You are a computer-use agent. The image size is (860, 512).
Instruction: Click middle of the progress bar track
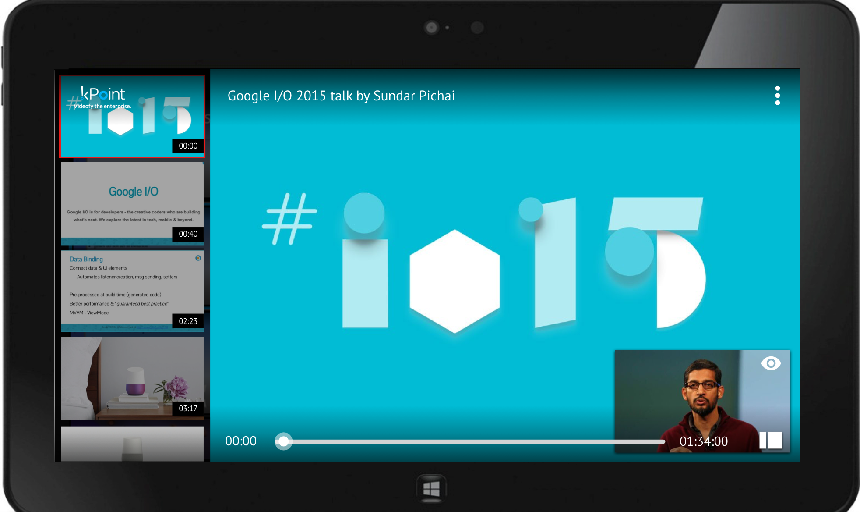(471, 441)
